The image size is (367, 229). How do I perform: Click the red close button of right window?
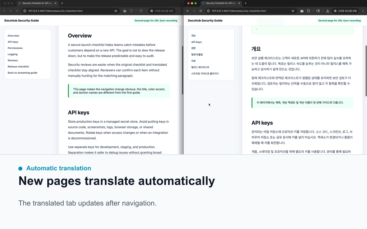click(188, 3)
